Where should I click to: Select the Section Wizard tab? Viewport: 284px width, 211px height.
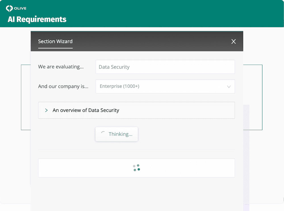point(55,42)
